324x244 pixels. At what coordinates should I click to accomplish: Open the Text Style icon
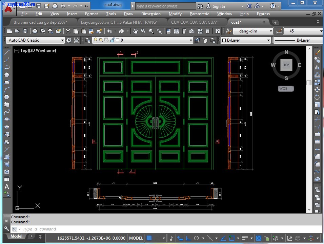click(228, 31)
